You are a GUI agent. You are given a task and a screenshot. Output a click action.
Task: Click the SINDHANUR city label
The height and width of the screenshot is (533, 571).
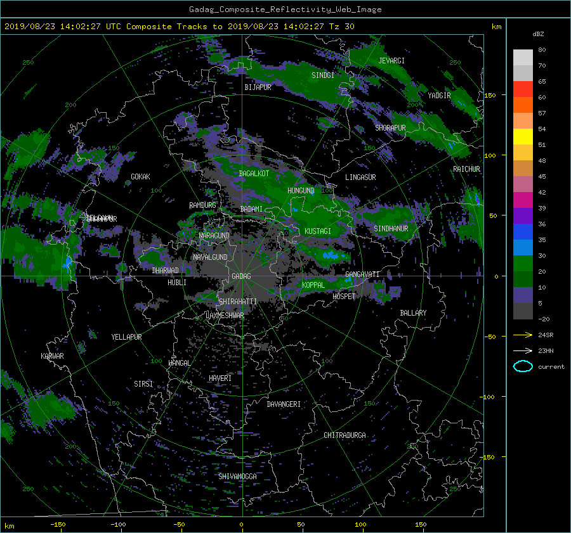[391, 229]
